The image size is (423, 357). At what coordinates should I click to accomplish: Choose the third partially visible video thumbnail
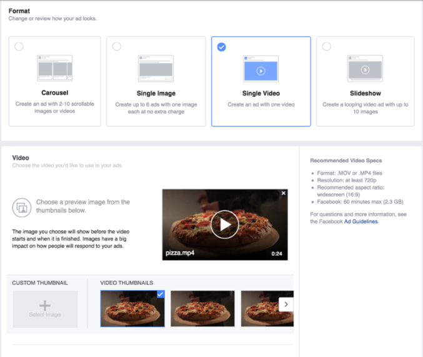[267, 309]
